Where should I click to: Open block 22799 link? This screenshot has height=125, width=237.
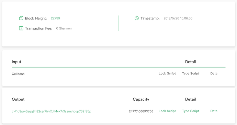pos(55,18)
